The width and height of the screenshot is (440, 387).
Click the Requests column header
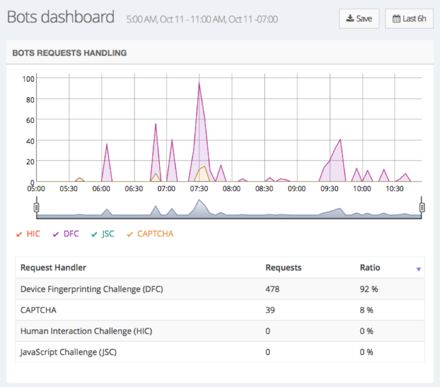point(283,267)
